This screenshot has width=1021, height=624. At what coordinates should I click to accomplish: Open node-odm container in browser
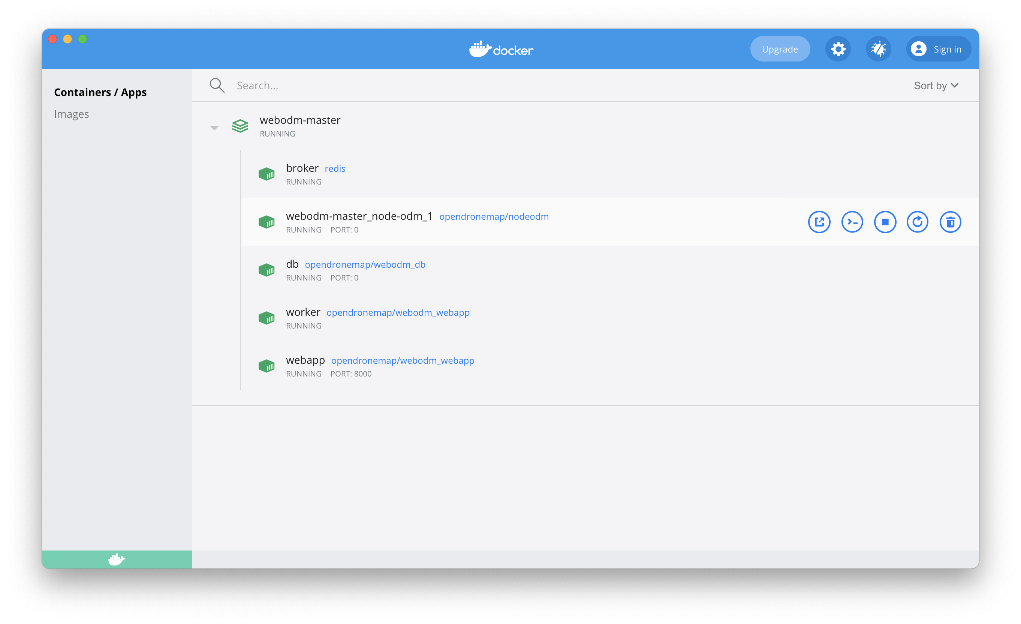[819, 222]
